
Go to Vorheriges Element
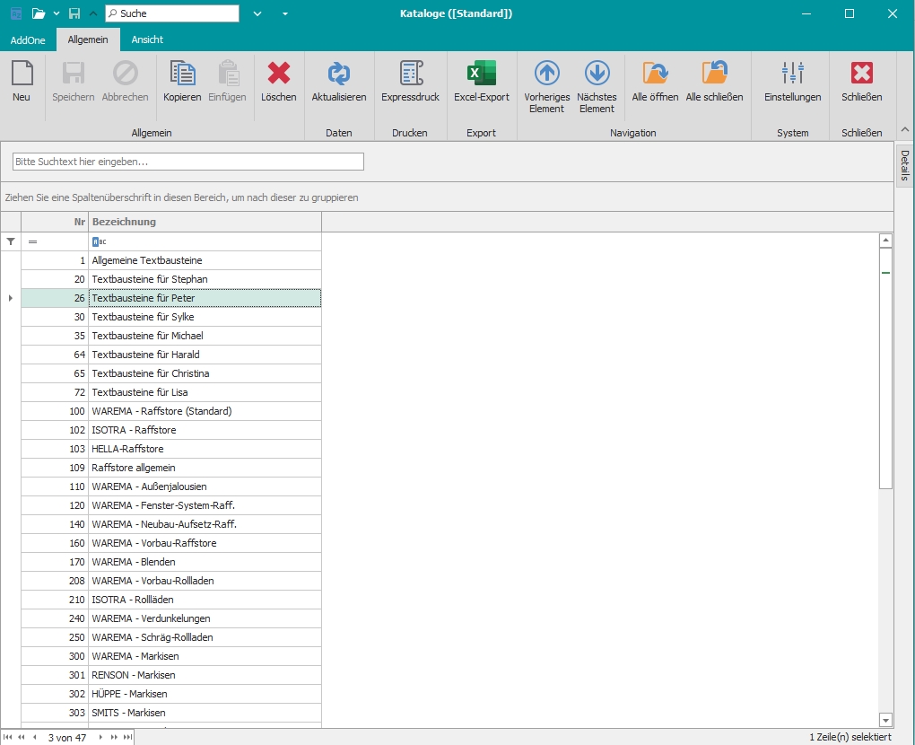click(x=546, y=74)
